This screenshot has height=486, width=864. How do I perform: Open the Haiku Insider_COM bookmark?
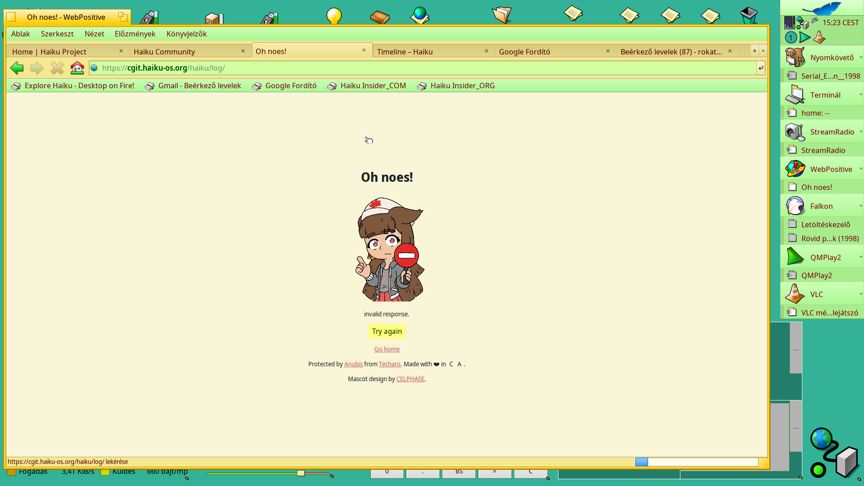(367, 85)
